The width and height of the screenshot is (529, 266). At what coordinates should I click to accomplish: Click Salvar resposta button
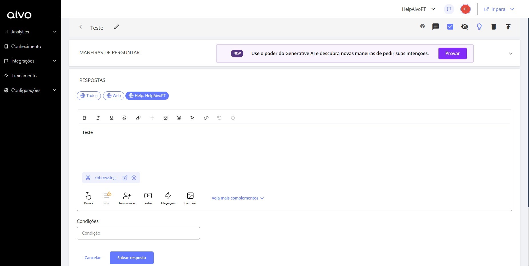click(x=132, y=258)
